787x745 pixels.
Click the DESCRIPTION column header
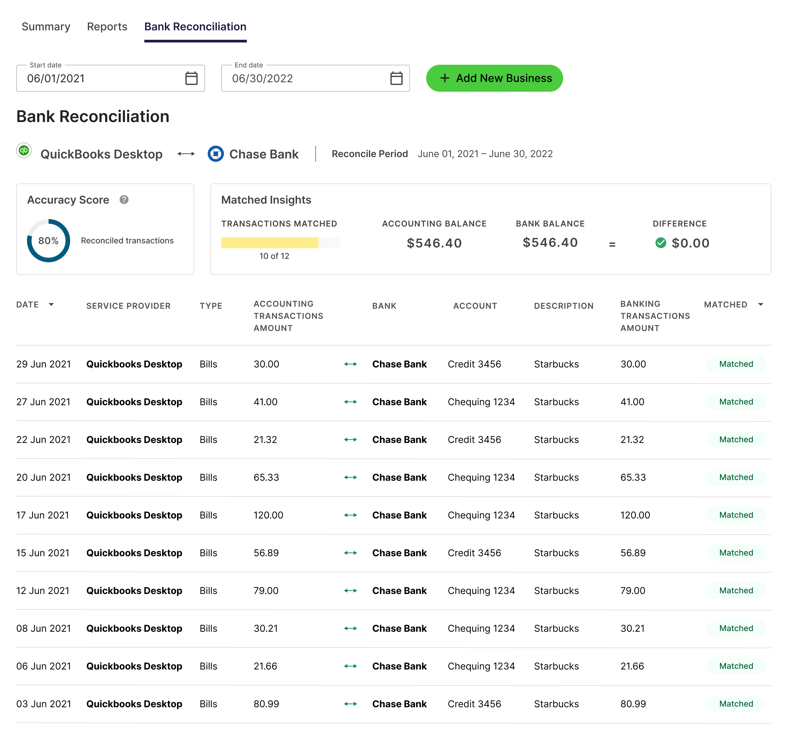click(563, 306)
